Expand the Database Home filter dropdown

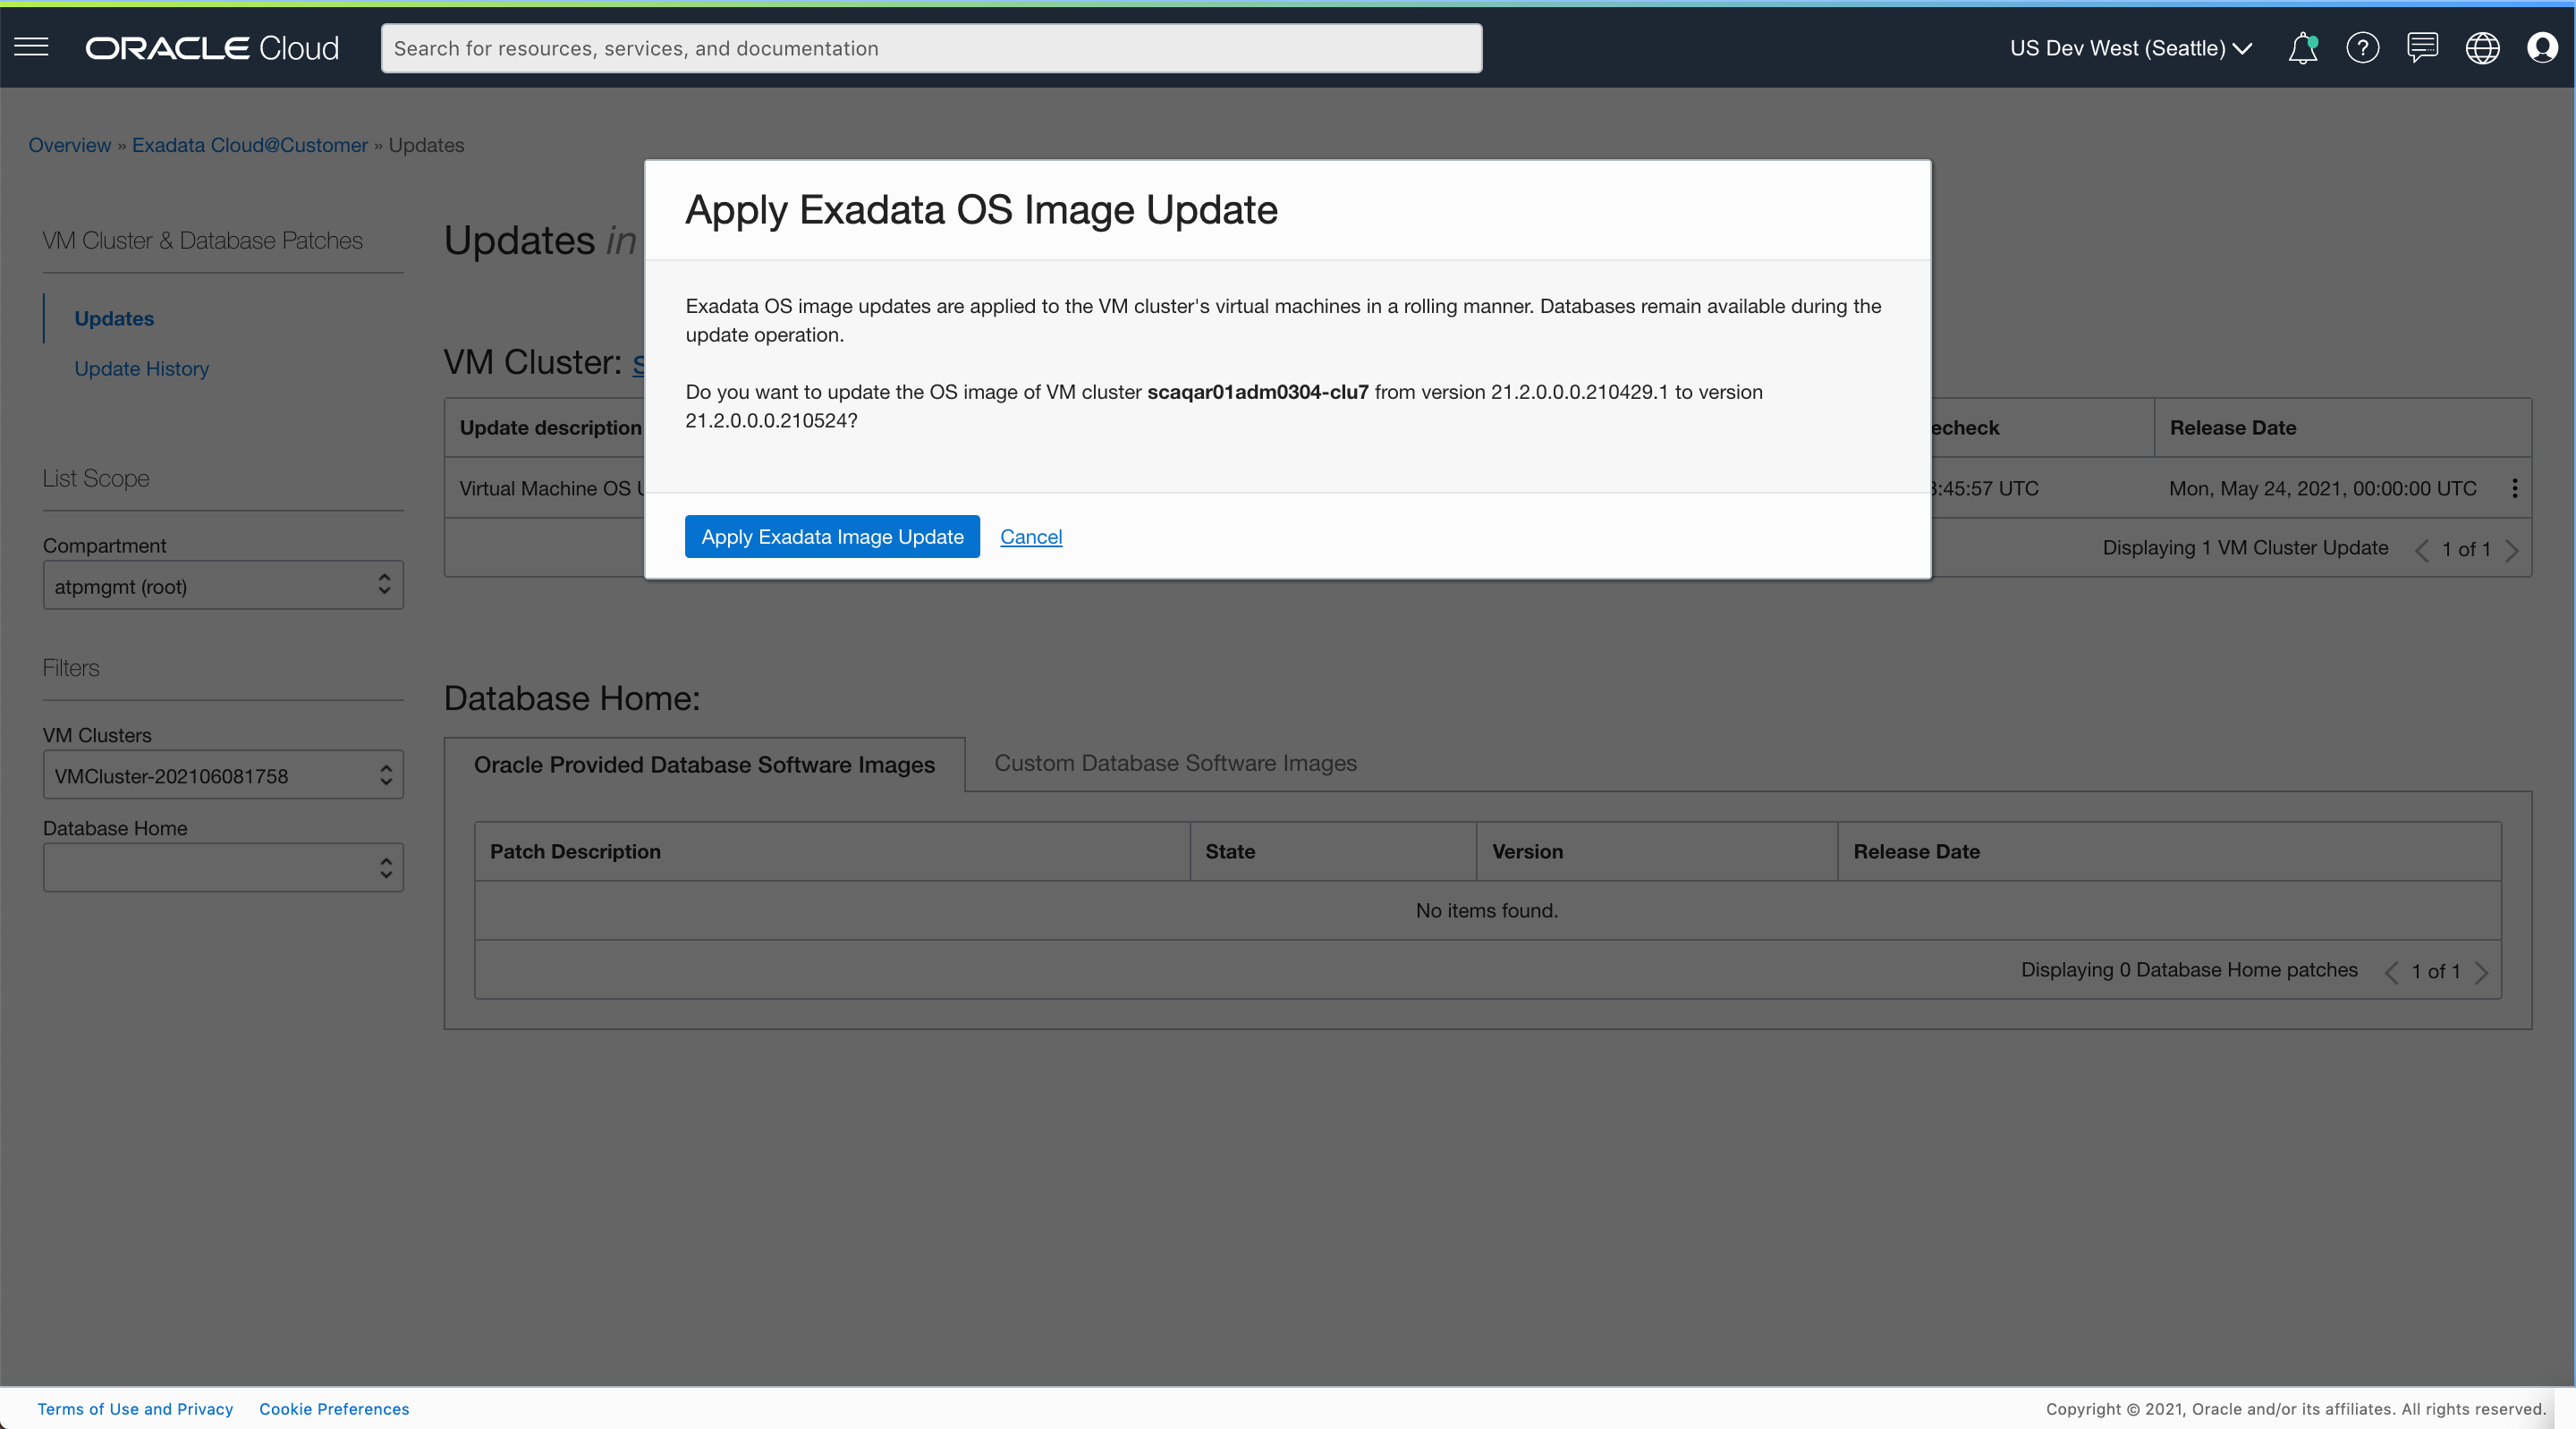tap(222, 868)
